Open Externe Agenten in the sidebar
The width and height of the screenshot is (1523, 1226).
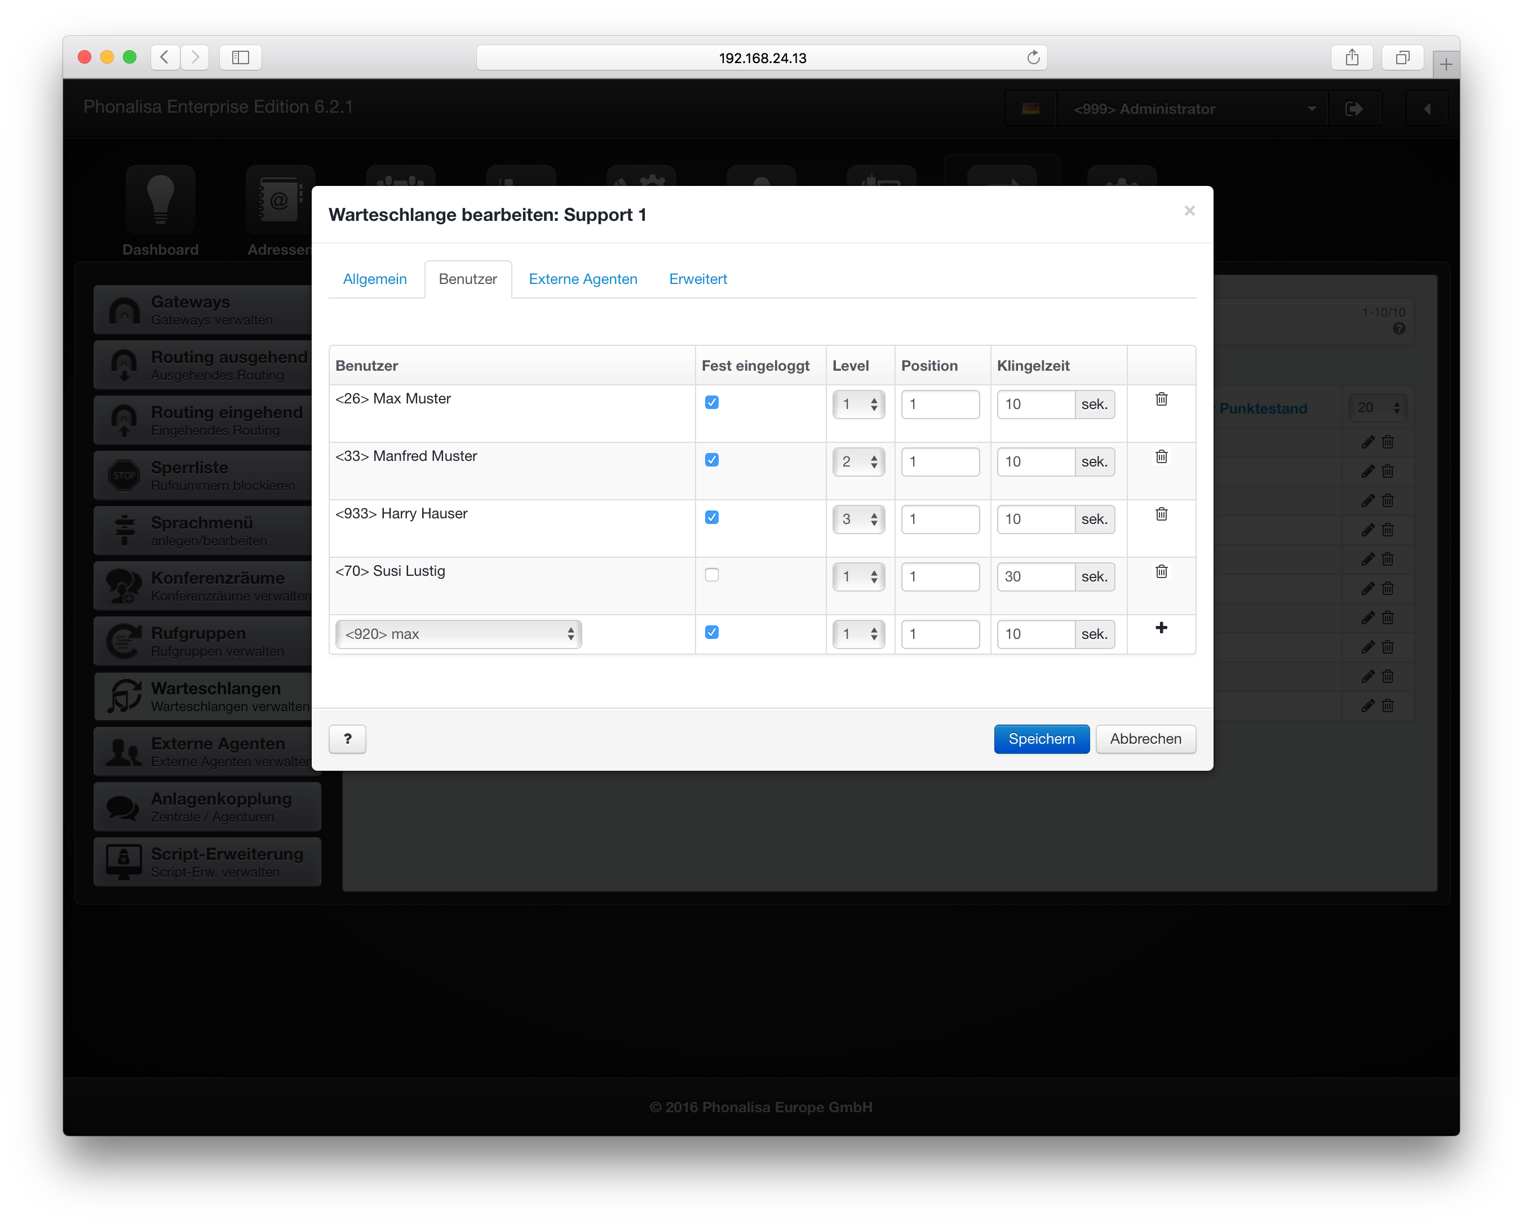click(x=203, y=752)
